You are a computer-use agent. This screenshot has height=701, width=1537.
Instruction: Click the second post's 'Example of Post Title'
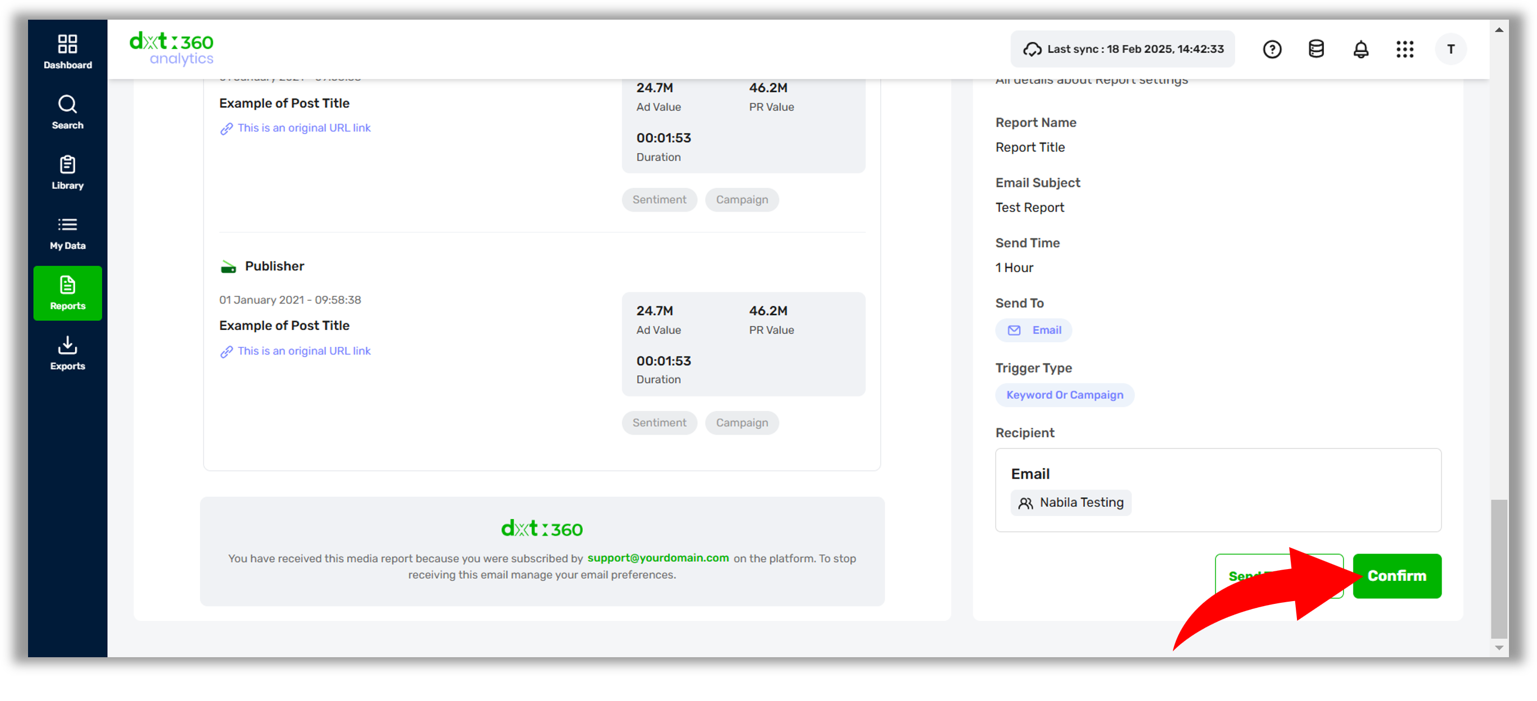pyautogui.click(x=284, y=326)
